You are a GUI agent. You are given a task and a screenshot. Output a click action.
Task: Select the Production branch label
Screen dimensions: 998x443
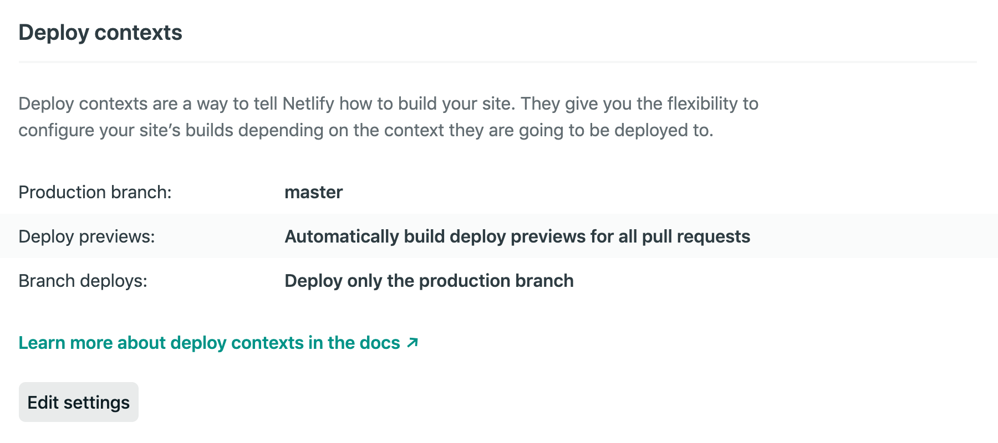(95, 192)
